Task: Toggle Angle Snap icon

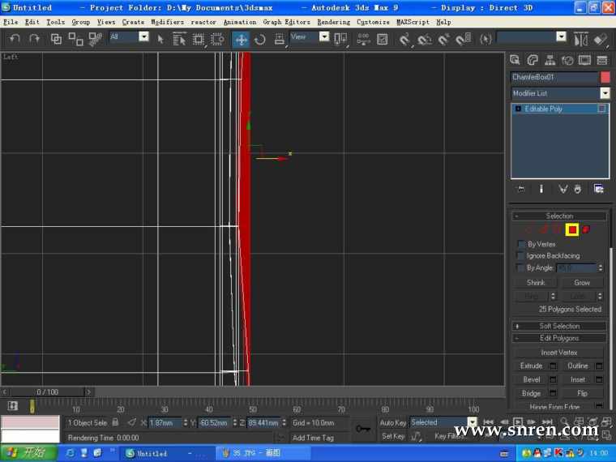Action: 424,39
